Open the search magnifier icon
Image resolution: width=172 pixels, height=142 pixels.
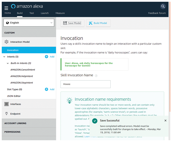[163, 6]
